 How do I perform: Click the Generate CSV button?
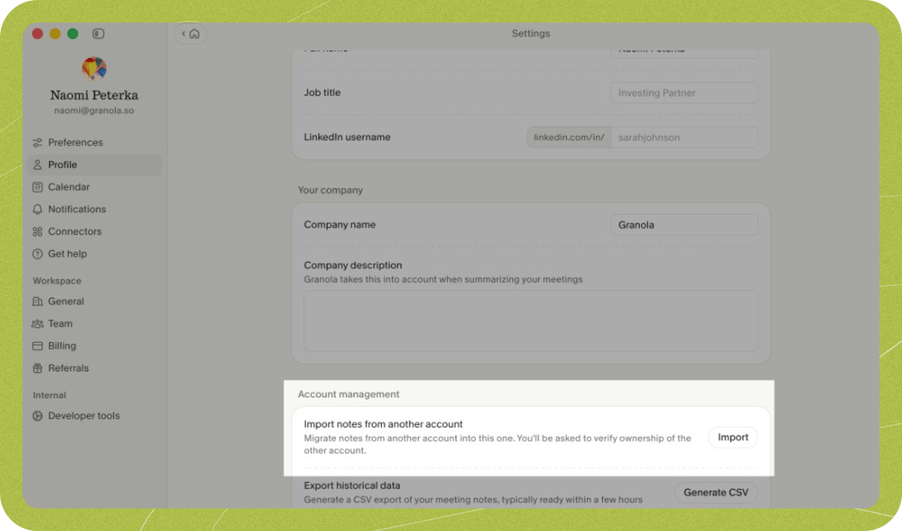(716, 493)
